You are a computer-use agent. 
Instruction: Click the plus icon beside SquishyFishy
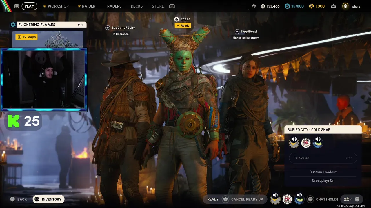(108, 28)
